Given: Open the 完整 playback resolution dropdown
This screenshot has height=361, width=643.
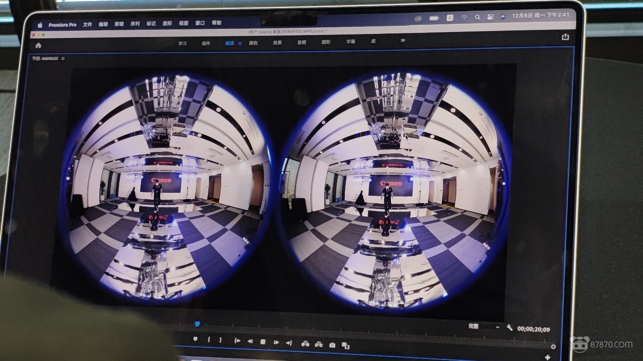Looking at the screenshot, I should point(483,327).
